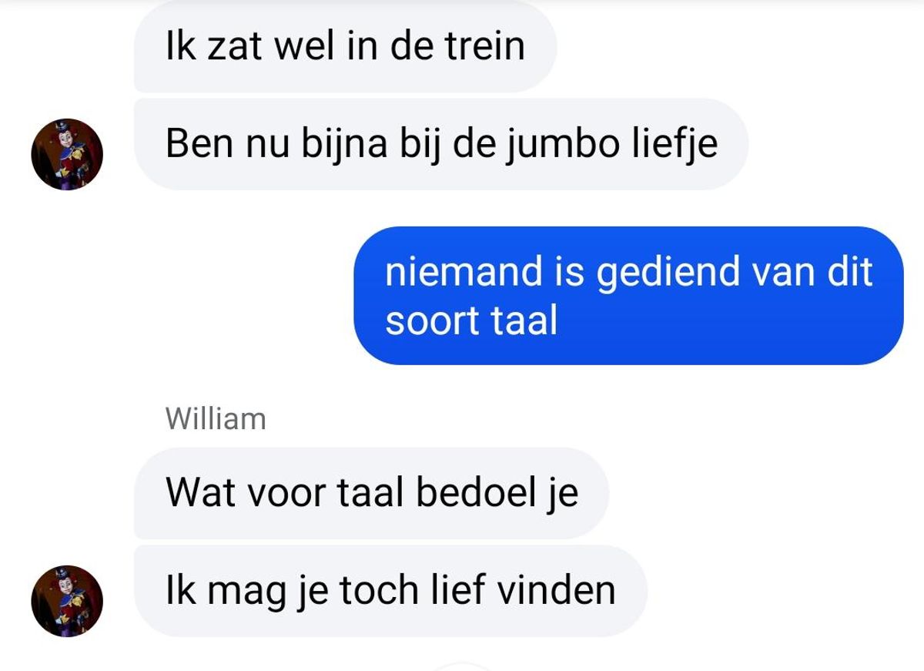Viewport: 924px width, 671px height.
Task: Select the 'Ik zat wel in de trein' message
Action: 345,46
